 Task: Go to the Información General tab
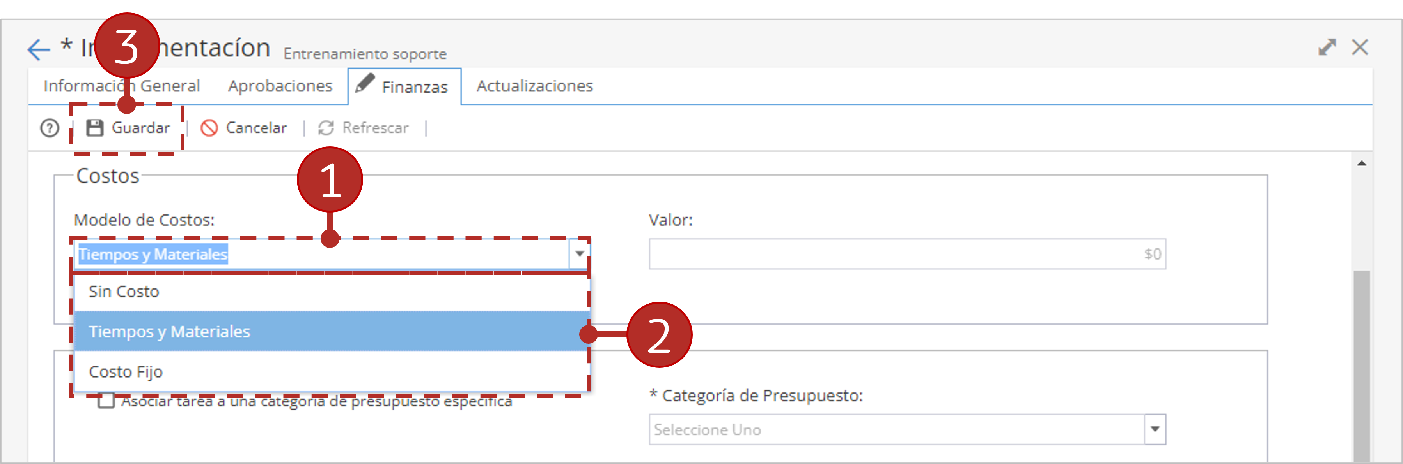coord(121,86)
